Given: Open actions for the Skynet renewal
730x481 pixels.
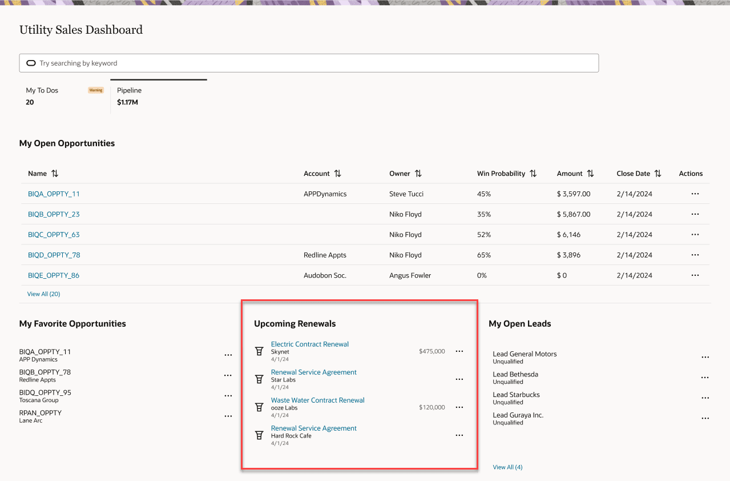Looking at the screenshot, I should pyautogui.click(x=459, y=351).
